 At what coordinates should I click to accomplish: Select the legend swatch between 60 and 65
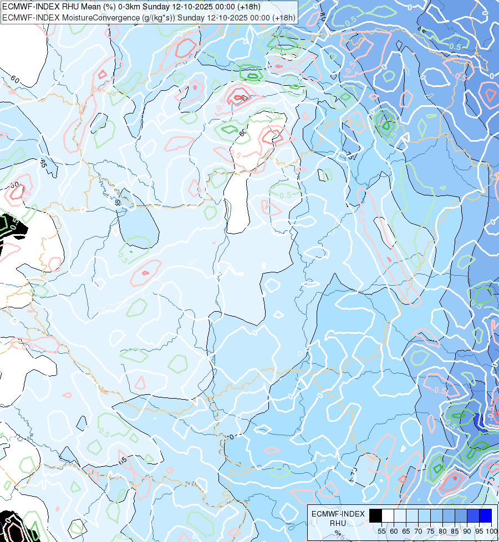(x=400, y=515)
